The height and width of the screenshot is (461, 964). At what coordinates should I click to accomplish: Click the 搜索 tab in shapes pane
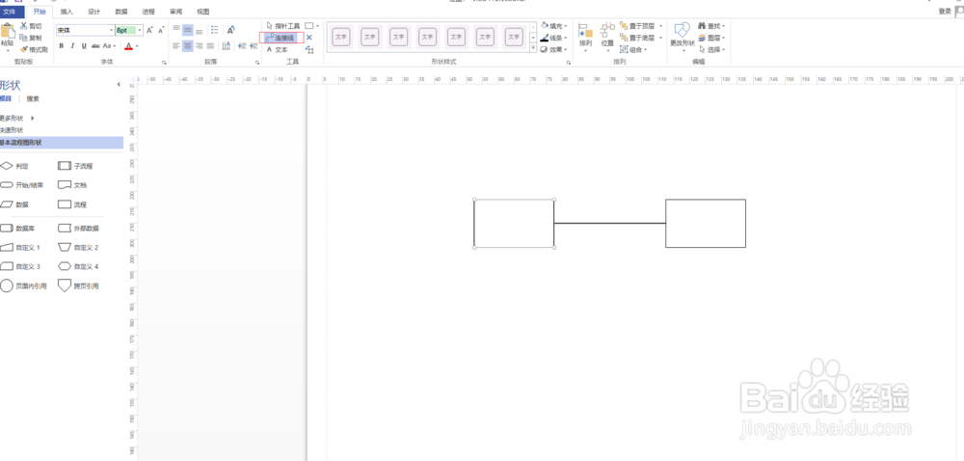point(33,99)
